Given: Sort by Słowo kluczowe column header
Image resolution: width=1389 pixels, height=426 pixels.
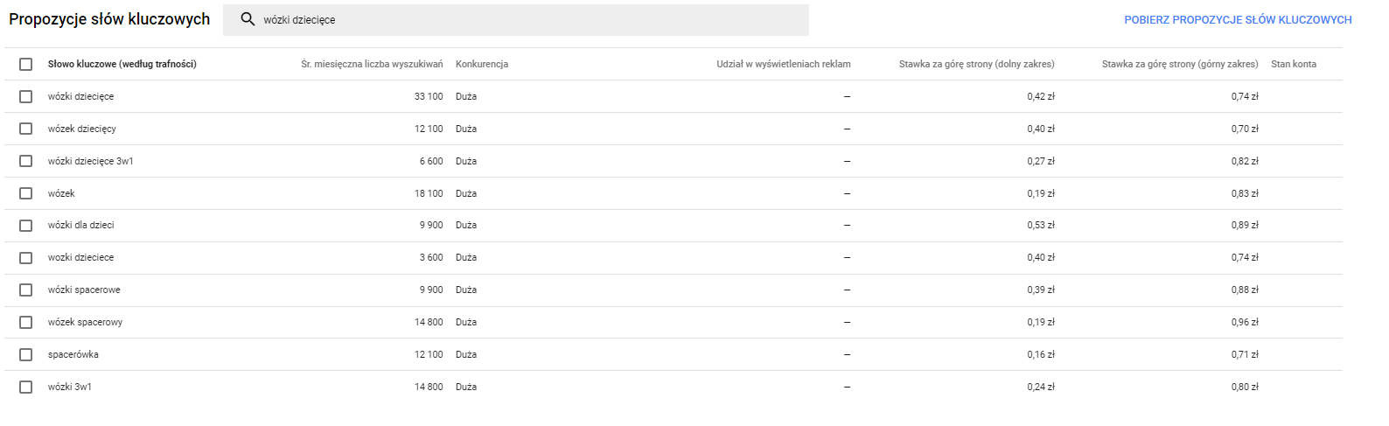Looking at the screenshot, I should coord(122,64).
